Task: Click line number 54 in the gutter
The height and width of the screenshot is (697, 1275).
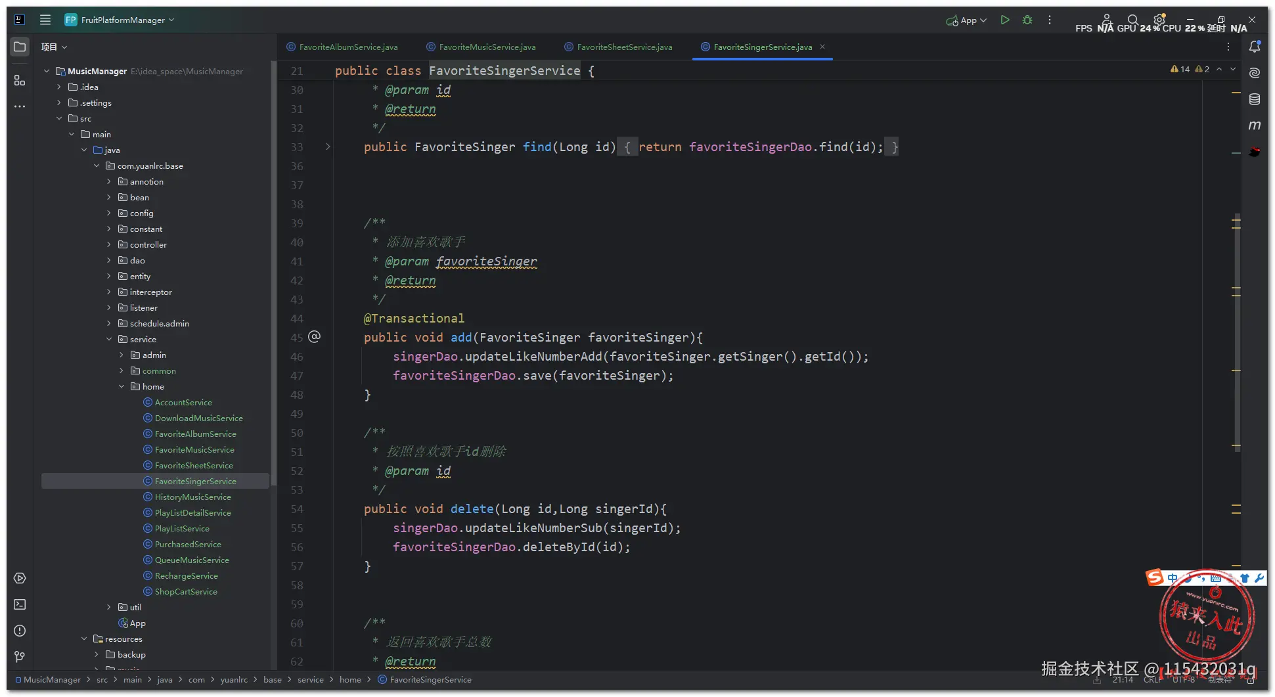Action: (x=297, y=509)
